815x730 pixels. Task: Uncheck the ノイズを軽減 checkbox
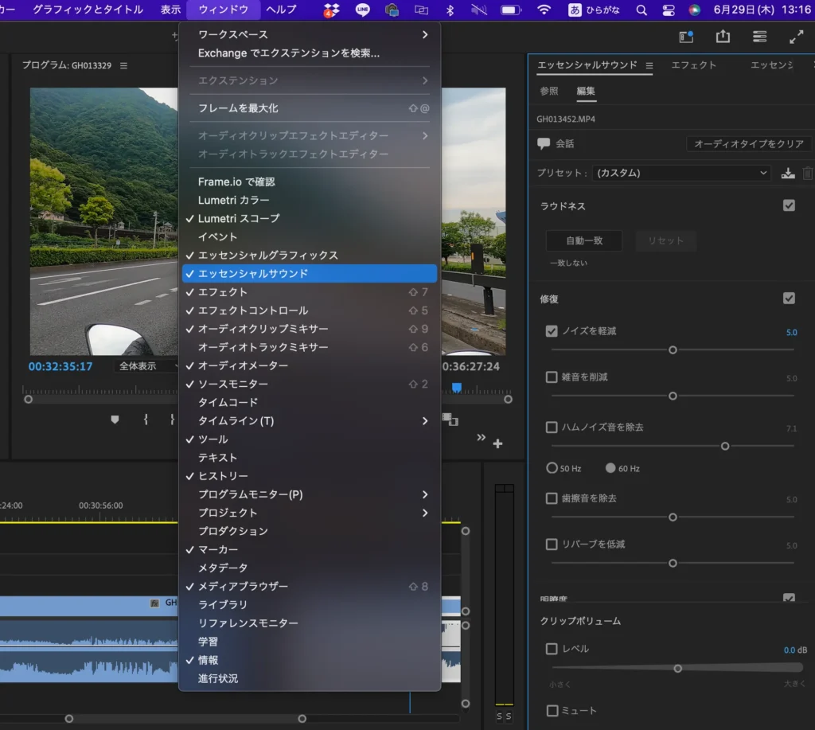552,331
